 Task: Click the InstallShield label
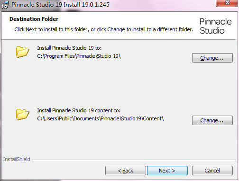coord(17,159)
